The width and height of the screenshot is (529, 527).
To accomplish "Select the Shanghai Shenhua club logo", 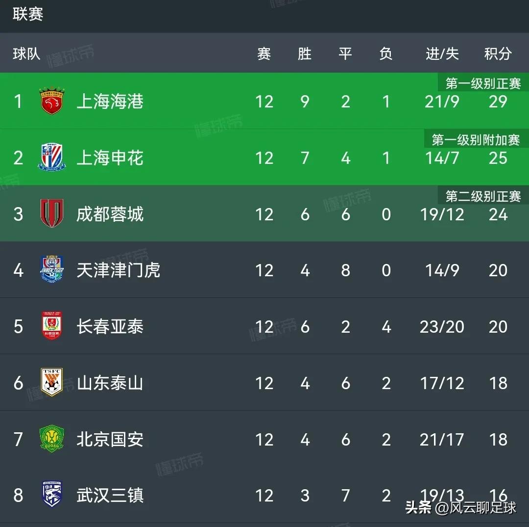I will (51, 158).
